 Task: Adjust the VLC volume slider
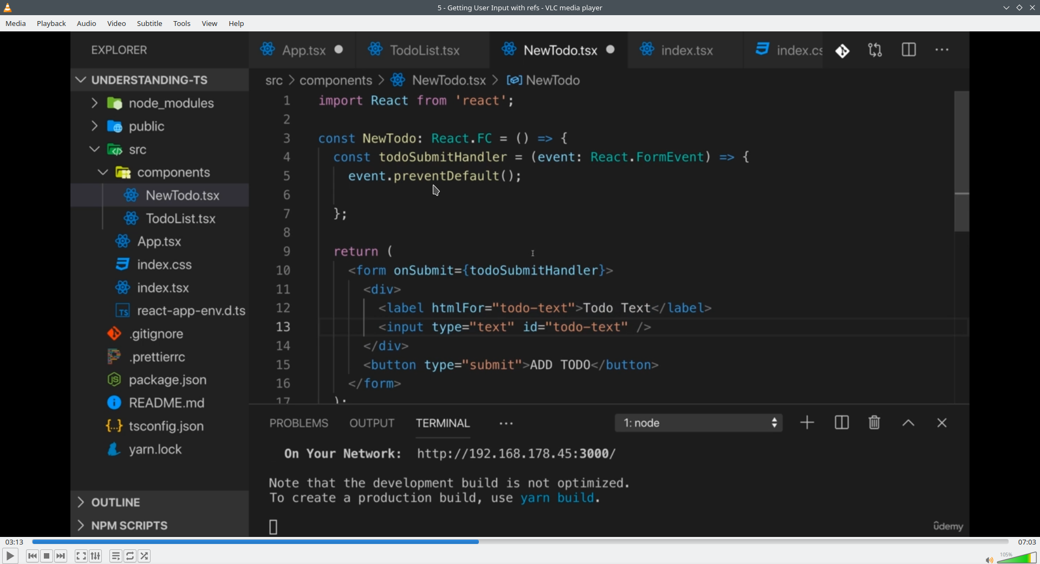[x=1017, y=558]
